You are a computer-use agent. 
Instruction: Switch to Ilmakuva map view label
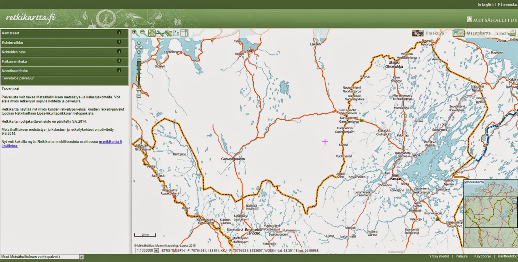435,33
